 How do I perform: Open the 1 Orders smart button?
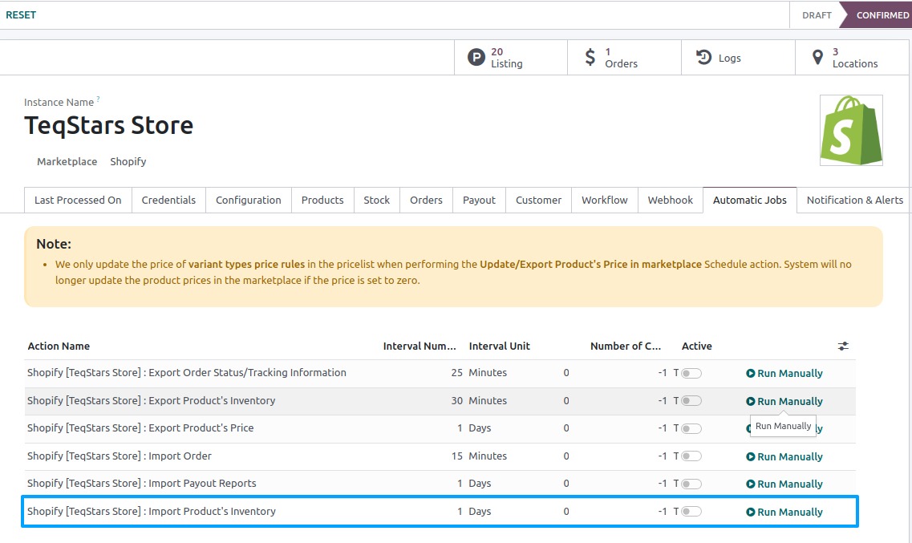click(x=624, y=58)
